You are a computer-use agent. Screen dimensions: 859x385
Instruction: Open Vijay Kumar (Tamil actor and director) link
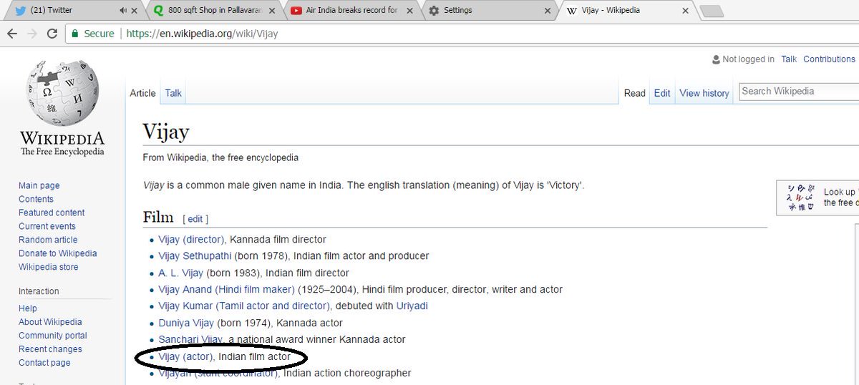tap(244, 306)
